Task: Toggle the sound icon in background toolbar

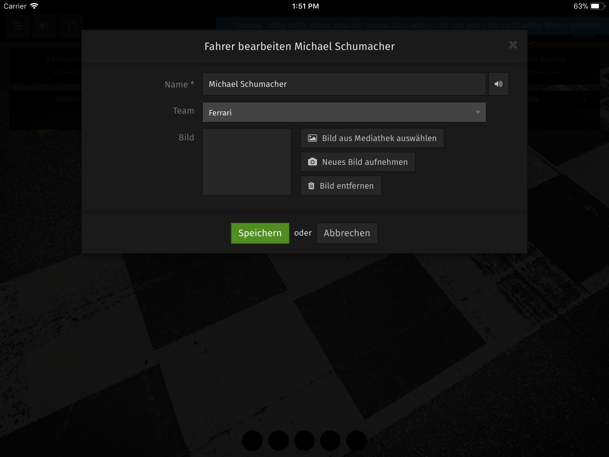Action: point(44,26)
